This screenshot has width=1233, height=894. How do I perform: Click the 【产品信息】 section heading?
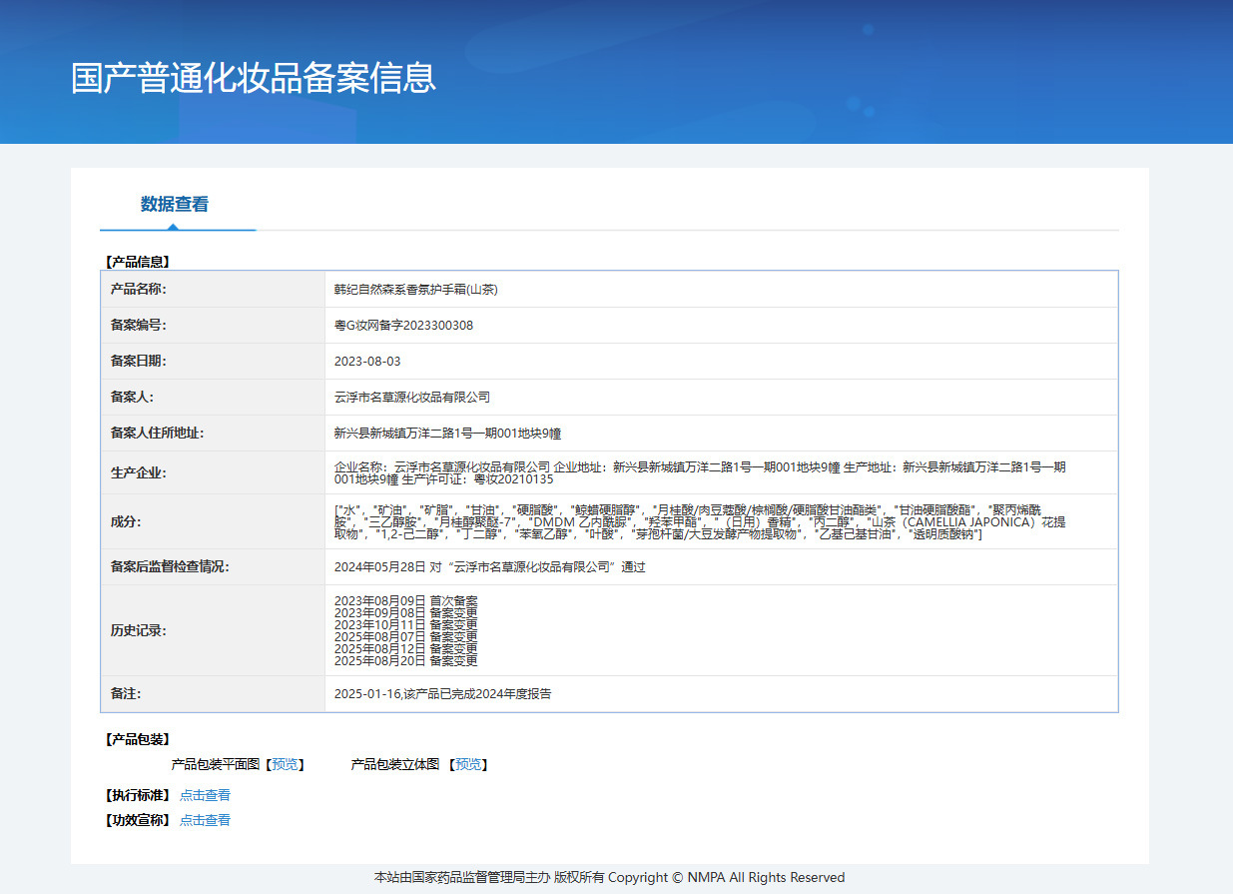click(138, 262)
